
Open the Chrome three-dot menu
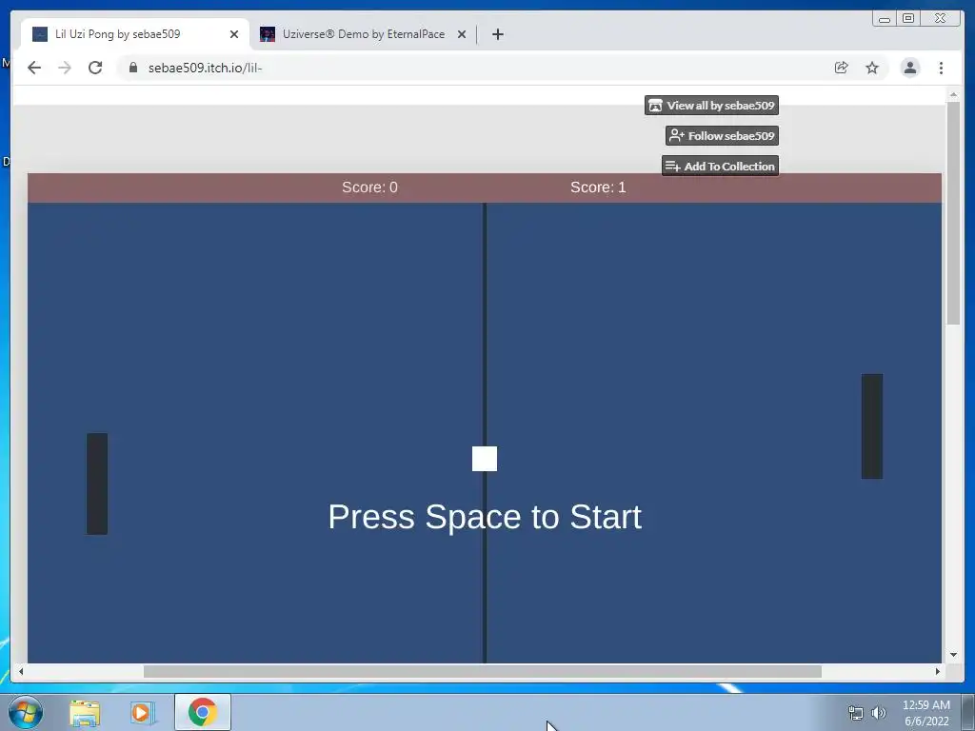(941, 68)
